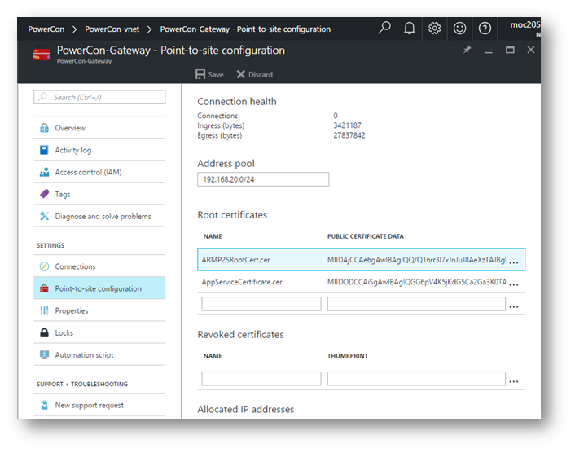This screenshot has height=453, width=575.
Task: Open ellipsis menu for revoked certificates row
Action: (514, 381)
